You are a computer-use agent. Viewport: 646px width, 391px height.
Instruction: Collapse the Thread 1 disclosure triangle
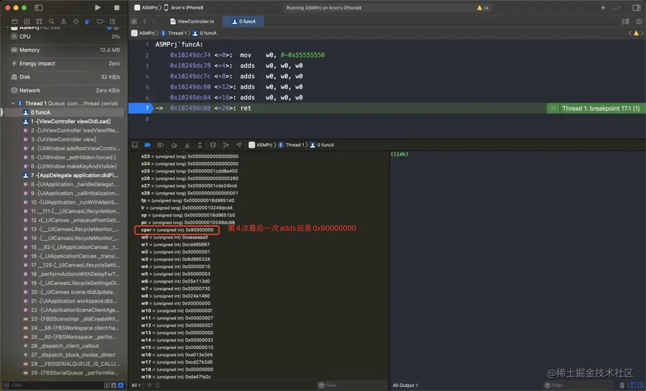click(x=13, y=103)
